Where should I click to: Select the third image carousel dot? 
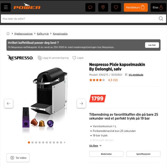tap(36, 142)
